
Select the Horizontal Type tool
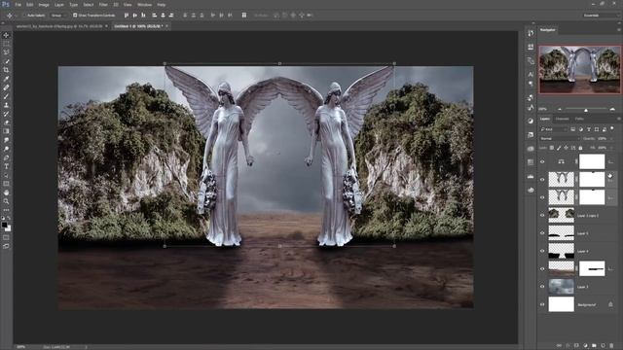(x=6, y=166)
